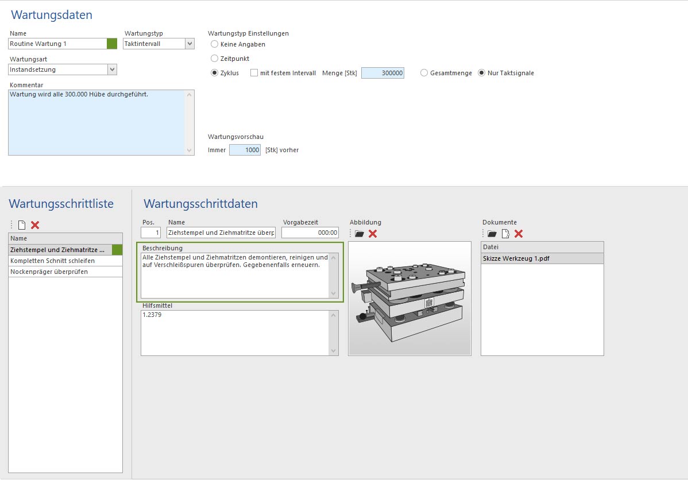Open the Wartungstyp dropdown

coord(190,44)
